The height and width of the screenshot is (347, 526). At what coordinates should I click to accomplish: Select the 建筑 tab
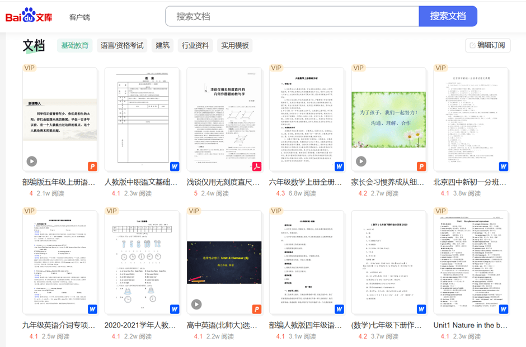pos(163,45)
